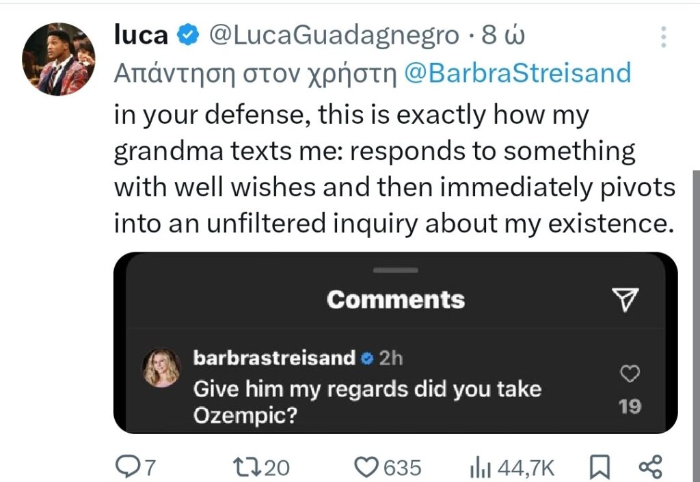Open luca's profile picture

point(59,59)
